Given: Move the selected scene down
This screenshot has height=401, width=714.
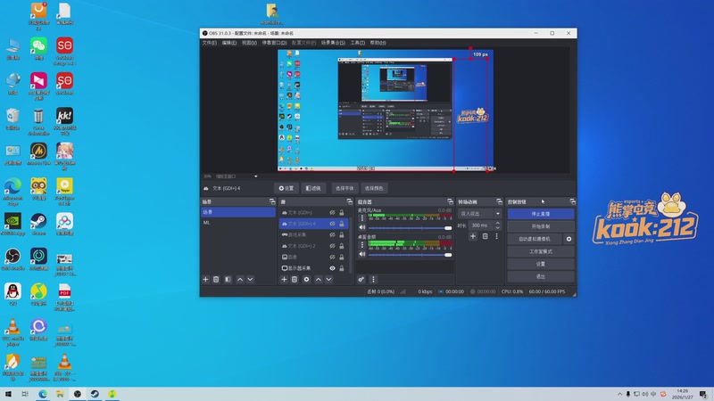Looking at the screenshot, I should coord(250,279).
